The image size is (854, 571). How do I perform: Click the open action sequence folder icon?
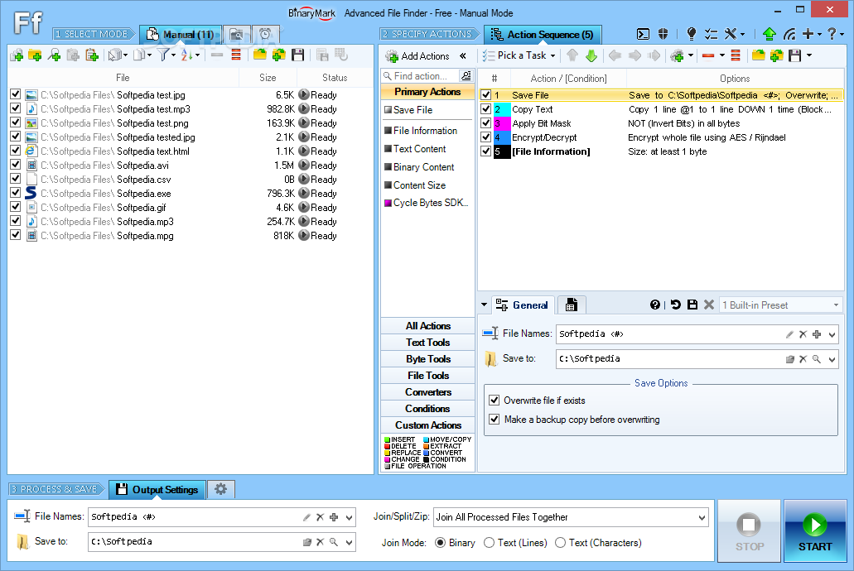758,55
